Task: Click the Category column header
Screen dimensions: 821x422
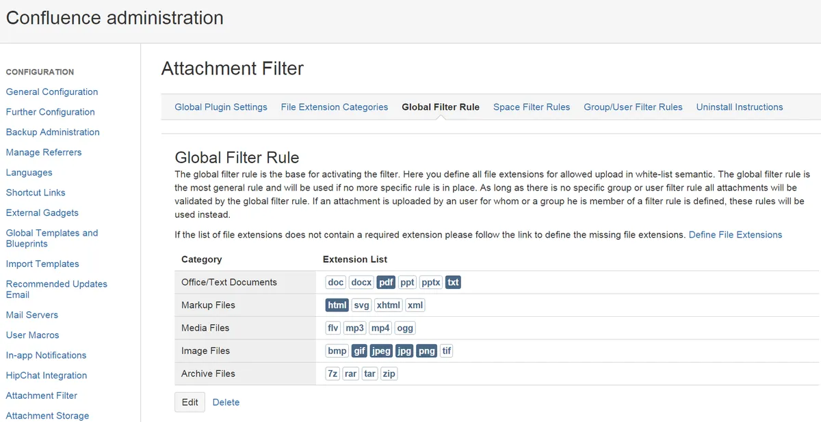Action: coord(202,259)
